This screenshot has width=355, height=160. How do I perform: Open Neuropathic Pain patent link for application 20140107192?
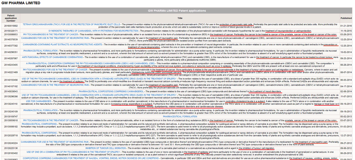56,85
